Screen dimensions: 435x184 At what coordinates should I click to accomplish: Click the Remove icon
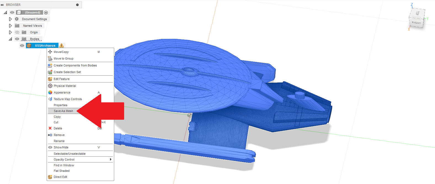[x=50, y=135]
